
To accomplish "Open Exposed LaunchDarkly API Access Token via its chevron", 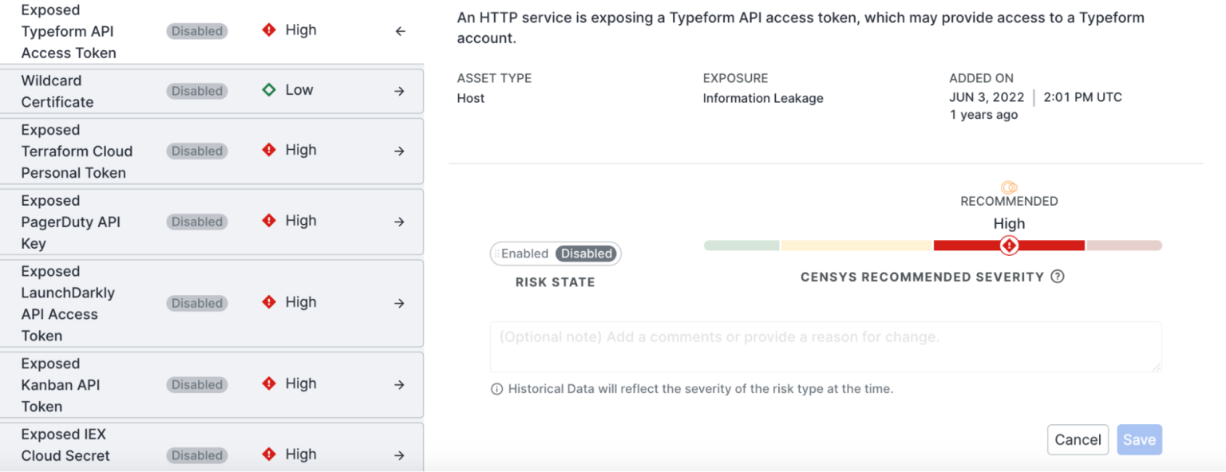I will pyautogui.click(x=399, y=303).
